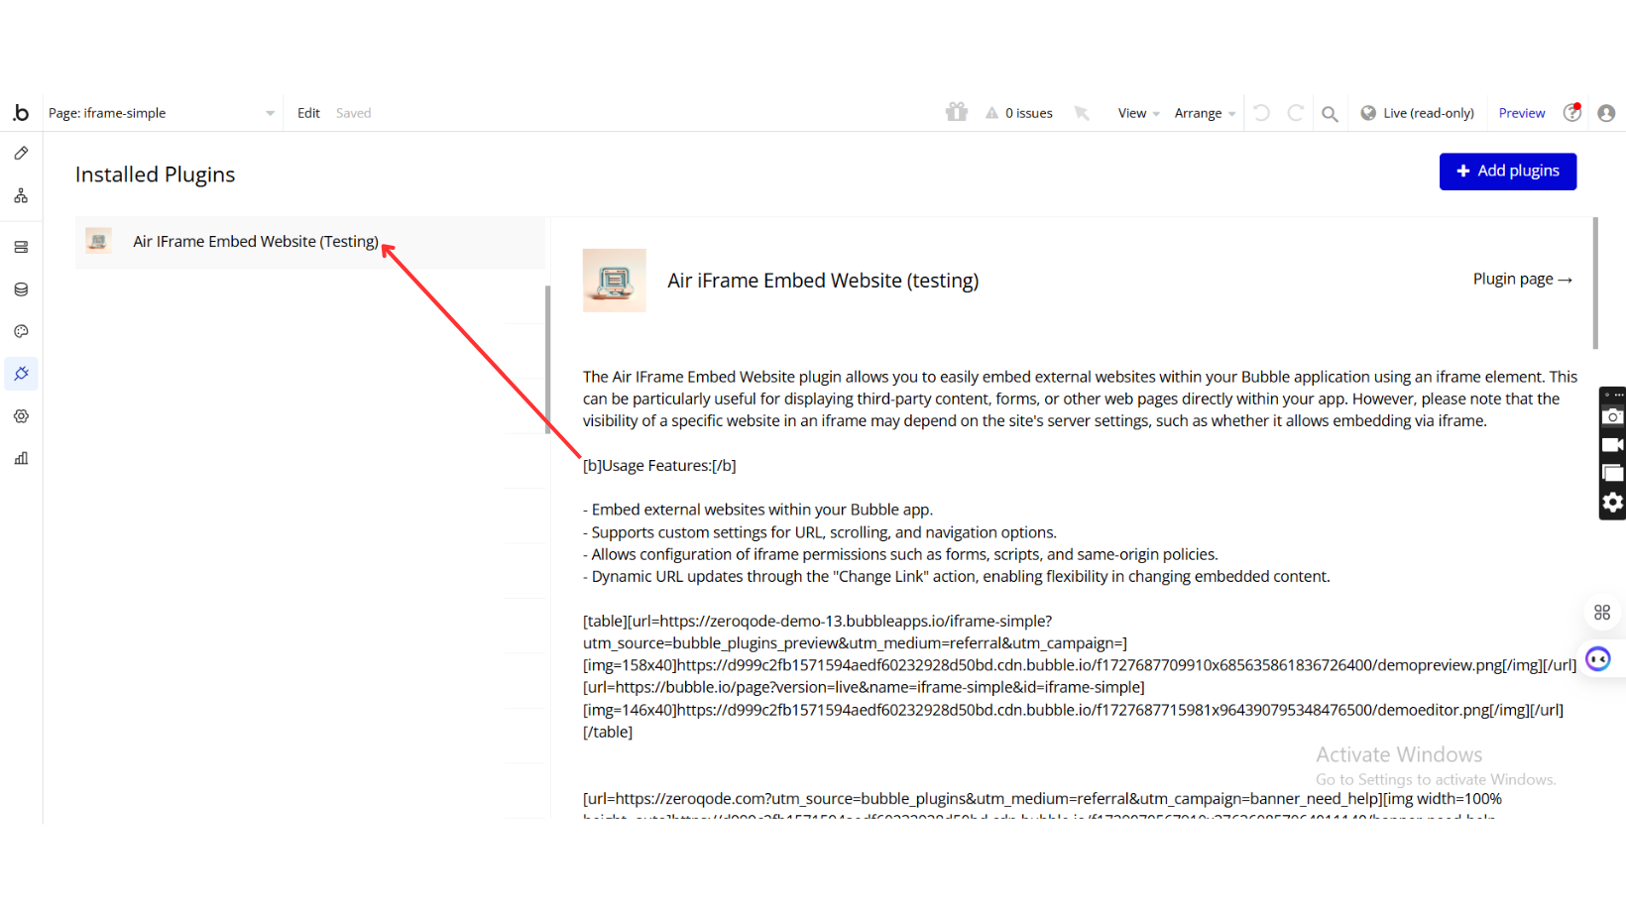The width and height of the screenshot is (1626, 916).
Task: Click the Supports custom settings bullet line
Action: (x=820, y=532)
